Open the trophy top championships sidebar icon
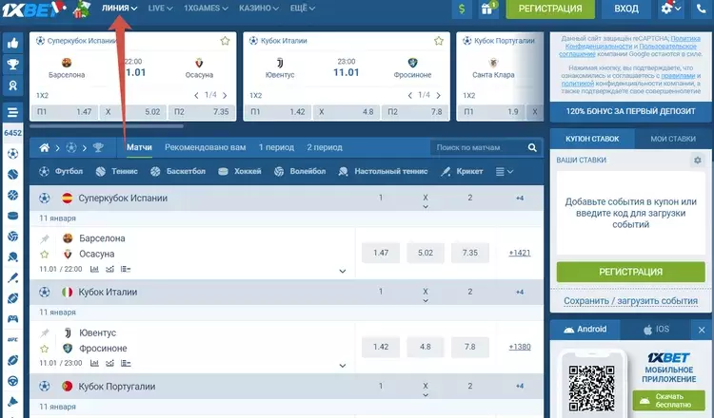The image size is (714, 418). tap(12, 65)
